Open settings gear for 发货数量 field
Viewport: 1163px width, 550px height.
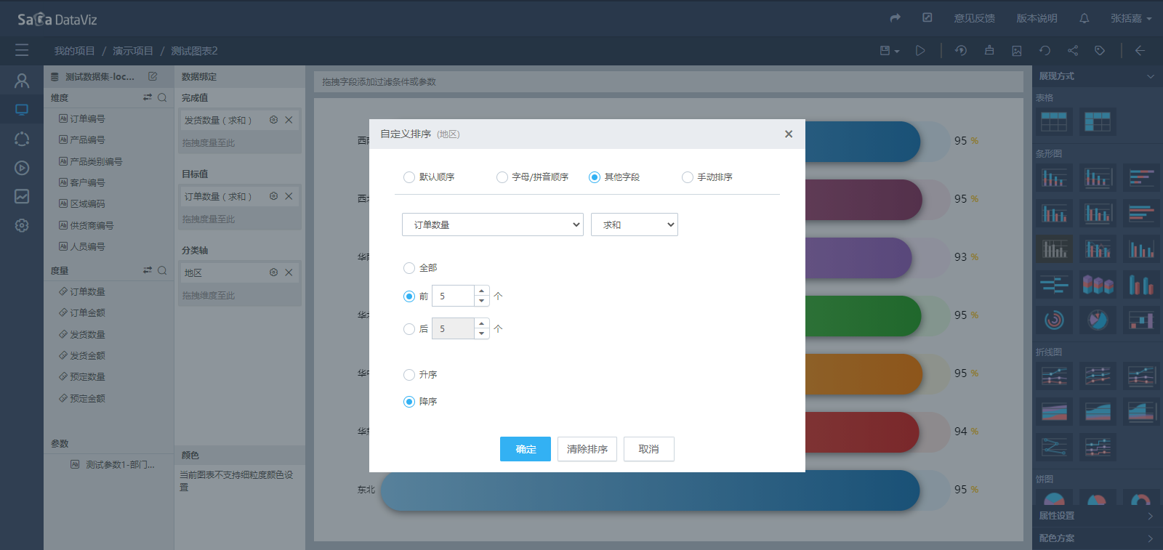[274, 120]
